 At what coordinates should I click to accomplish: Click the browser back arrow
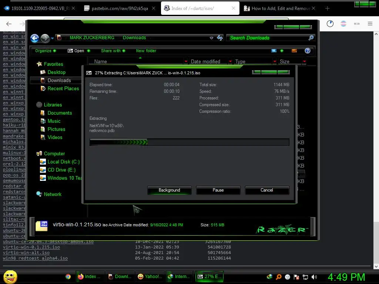9,24
